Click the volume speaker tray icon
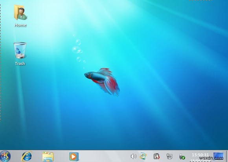 (133, 156)
